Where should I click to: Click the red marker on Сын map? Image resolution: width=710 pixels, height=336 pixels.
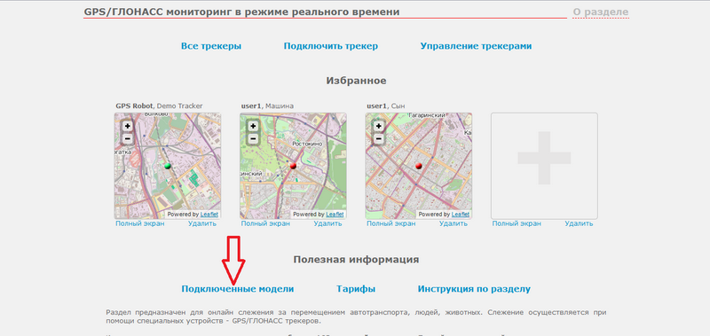click(418, 166)
